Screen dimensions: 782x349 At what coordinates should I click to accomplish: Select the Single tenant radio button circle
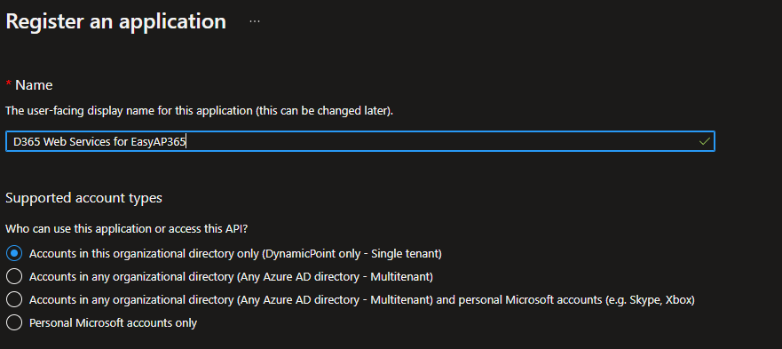pyautogui.click(x=14, y=254)
